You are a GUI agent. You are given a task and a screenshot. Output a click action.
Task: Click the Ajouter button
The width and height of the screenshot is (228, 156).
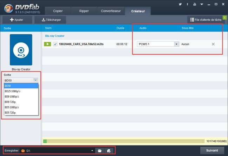point(16,20)
